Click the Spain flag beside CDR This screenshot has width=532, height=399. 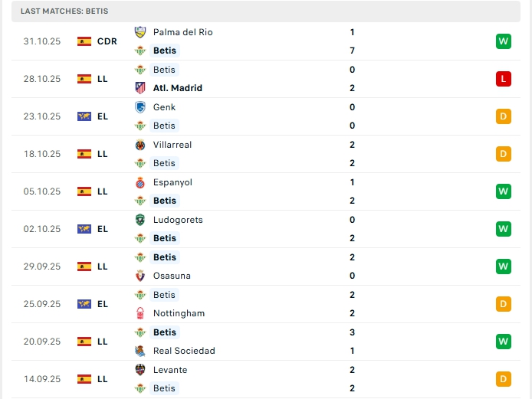84,41
